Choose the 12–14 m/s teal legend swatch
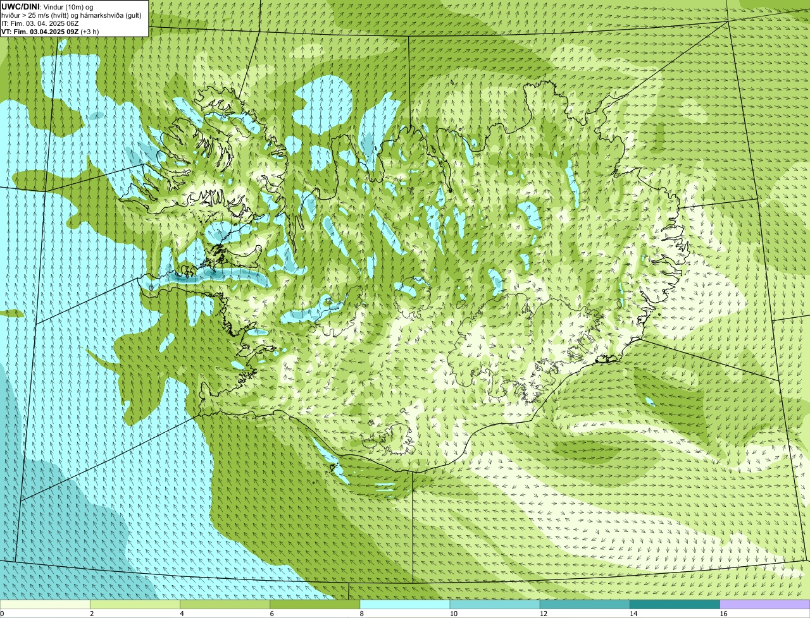 click(x=585, y=605)
